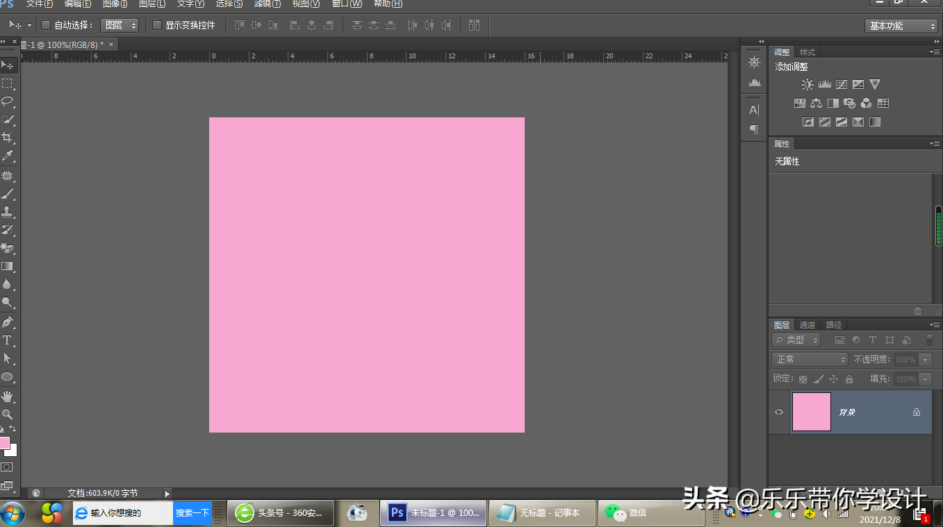The image size is (943, 527).
Task: Select the Eyedropper tool
Action: coord(8,156)
